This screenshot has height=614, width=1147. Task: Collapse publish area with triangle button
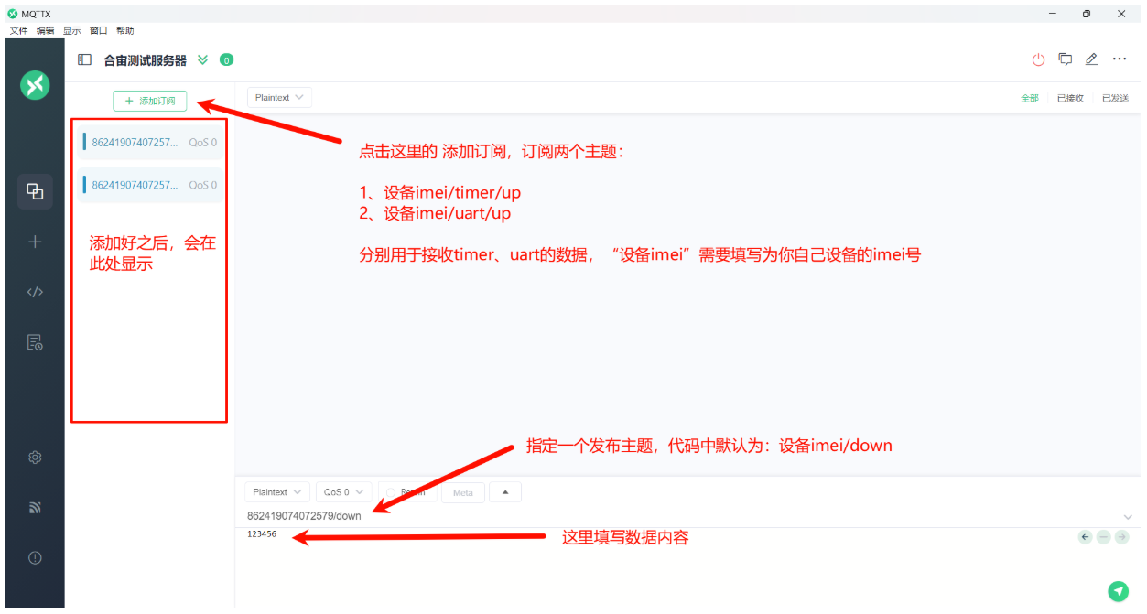click(505, 492)
